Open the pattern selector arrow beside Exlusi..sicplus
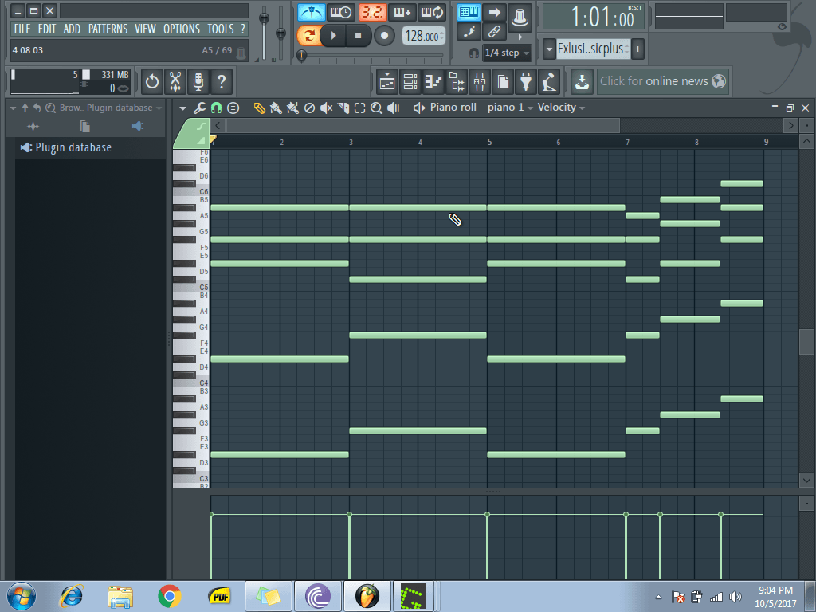 pos(549,49)
